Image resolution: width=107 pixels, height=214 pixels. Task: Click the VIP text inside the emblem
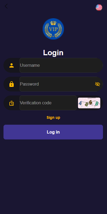tap(53, 29)
